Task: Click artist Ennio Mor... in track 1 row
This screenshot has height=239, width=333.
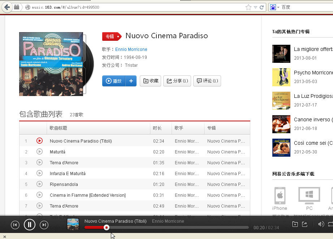Action: pos(187,141)
